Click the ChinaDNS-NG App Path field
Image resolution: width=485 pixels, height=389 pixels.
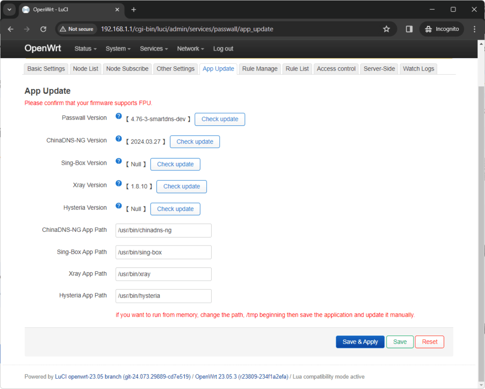pos(163,230)
